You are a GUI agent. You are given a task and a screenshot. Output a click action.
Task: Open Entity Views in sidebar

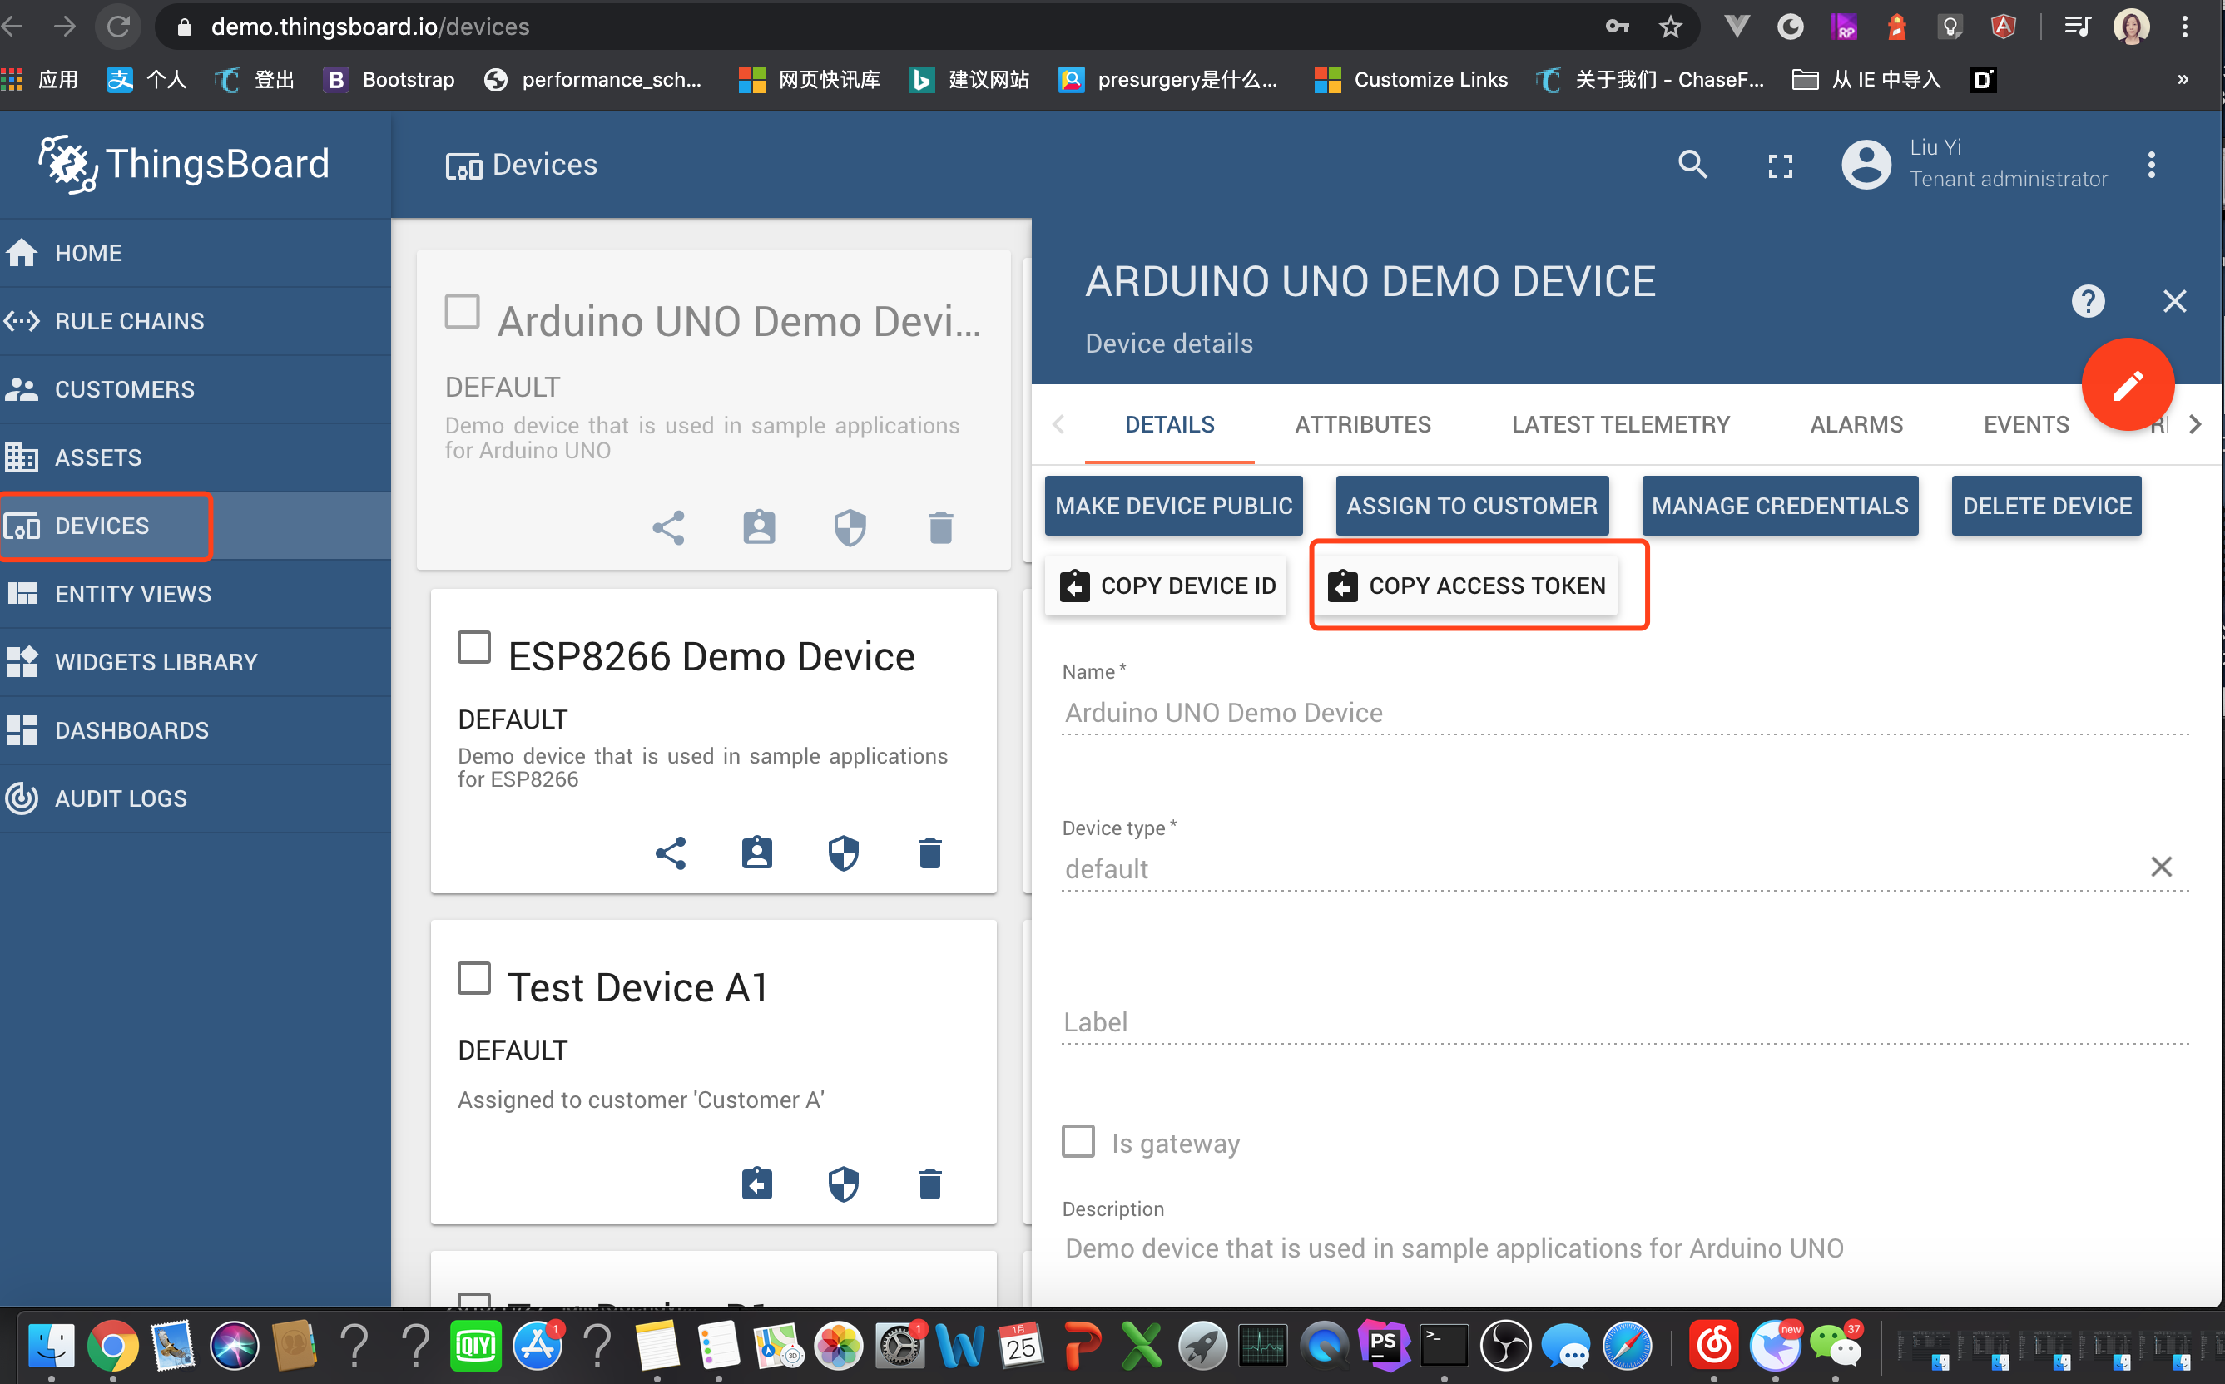195,594
